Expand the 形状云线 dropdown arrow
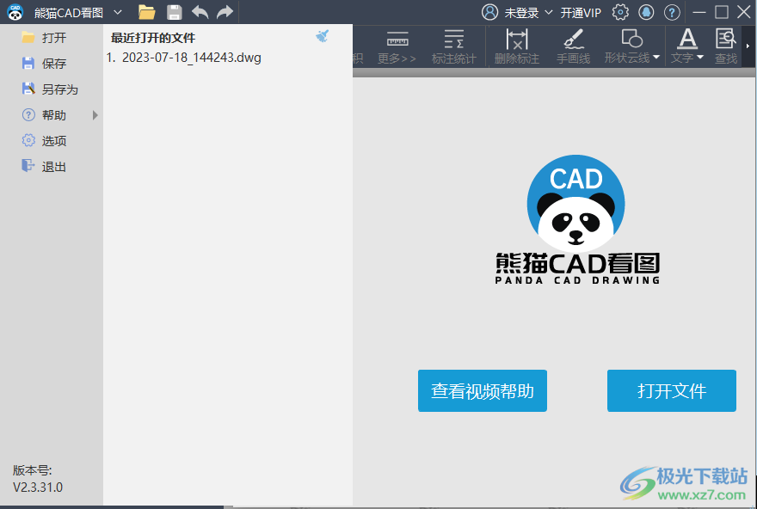The image size is (757, 509). [x=656, y=58]
